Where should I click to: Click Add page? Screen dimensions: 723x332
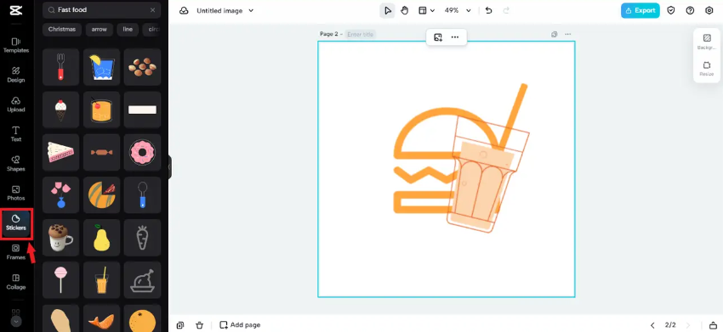tap(240, 325)
